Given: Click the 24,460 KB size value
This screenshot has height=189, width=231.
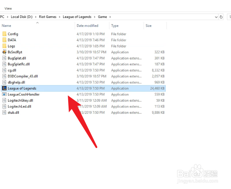Looking at the screenshot, I should [157, 88].
